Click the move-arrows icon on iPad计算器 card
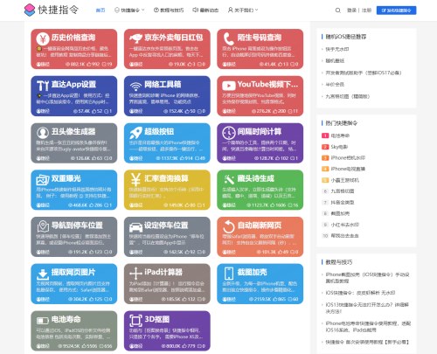Image resolution: width=437 pixels, height=354 pixels. point(135,274)
